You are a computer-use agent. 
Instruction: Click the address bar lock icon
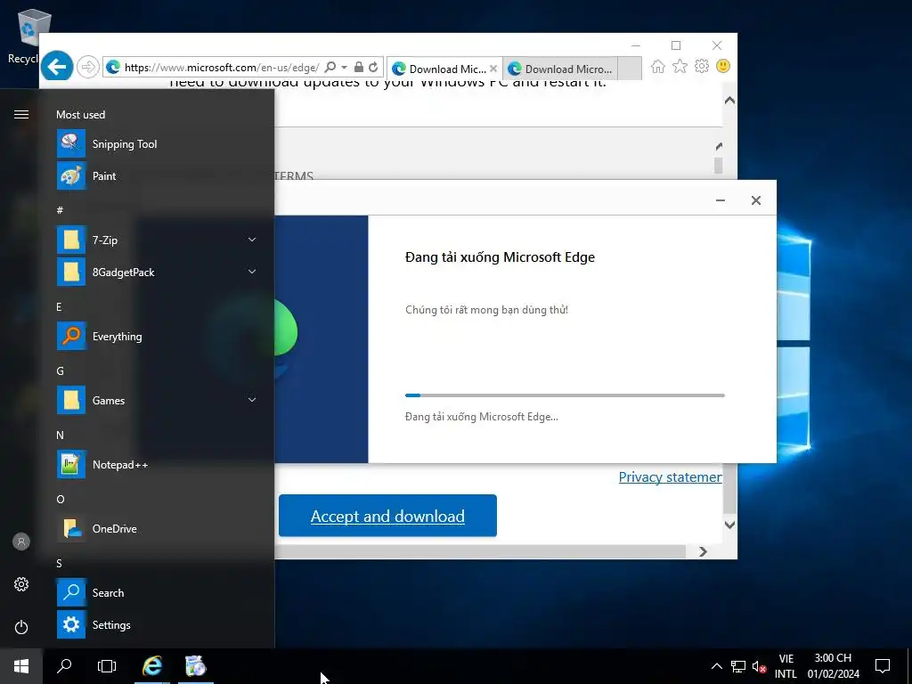(359, 67)
